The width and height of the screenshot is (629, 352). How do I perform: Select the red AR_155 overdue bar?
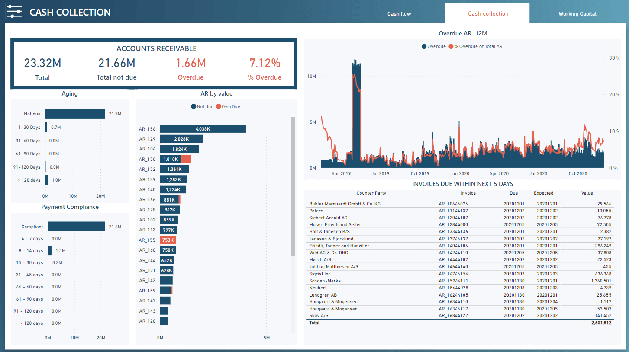pos(168,240)
